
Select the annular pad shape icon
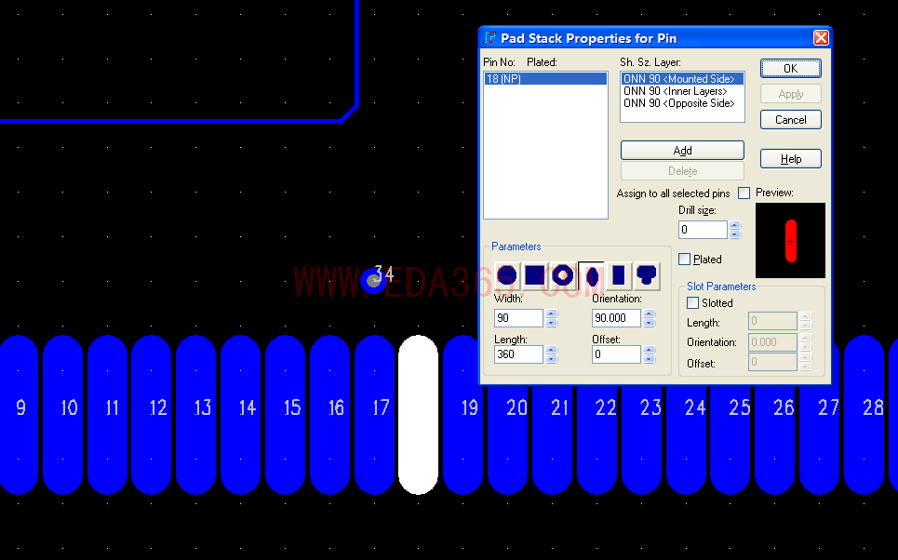coord(562,275)
